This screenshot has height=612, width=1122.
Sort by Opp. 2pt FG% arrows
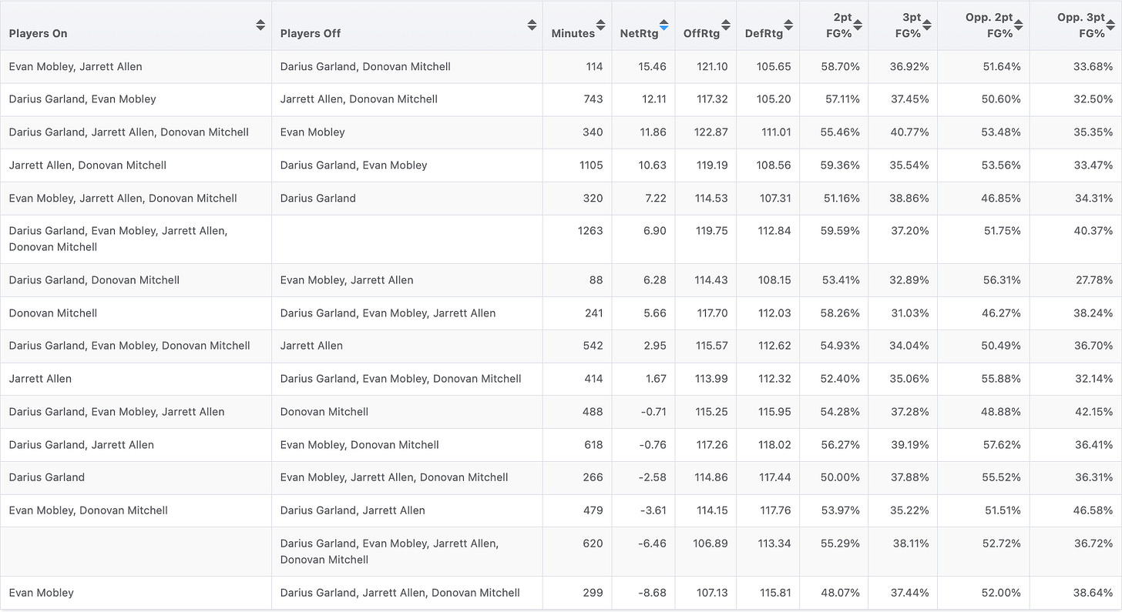1019,25
